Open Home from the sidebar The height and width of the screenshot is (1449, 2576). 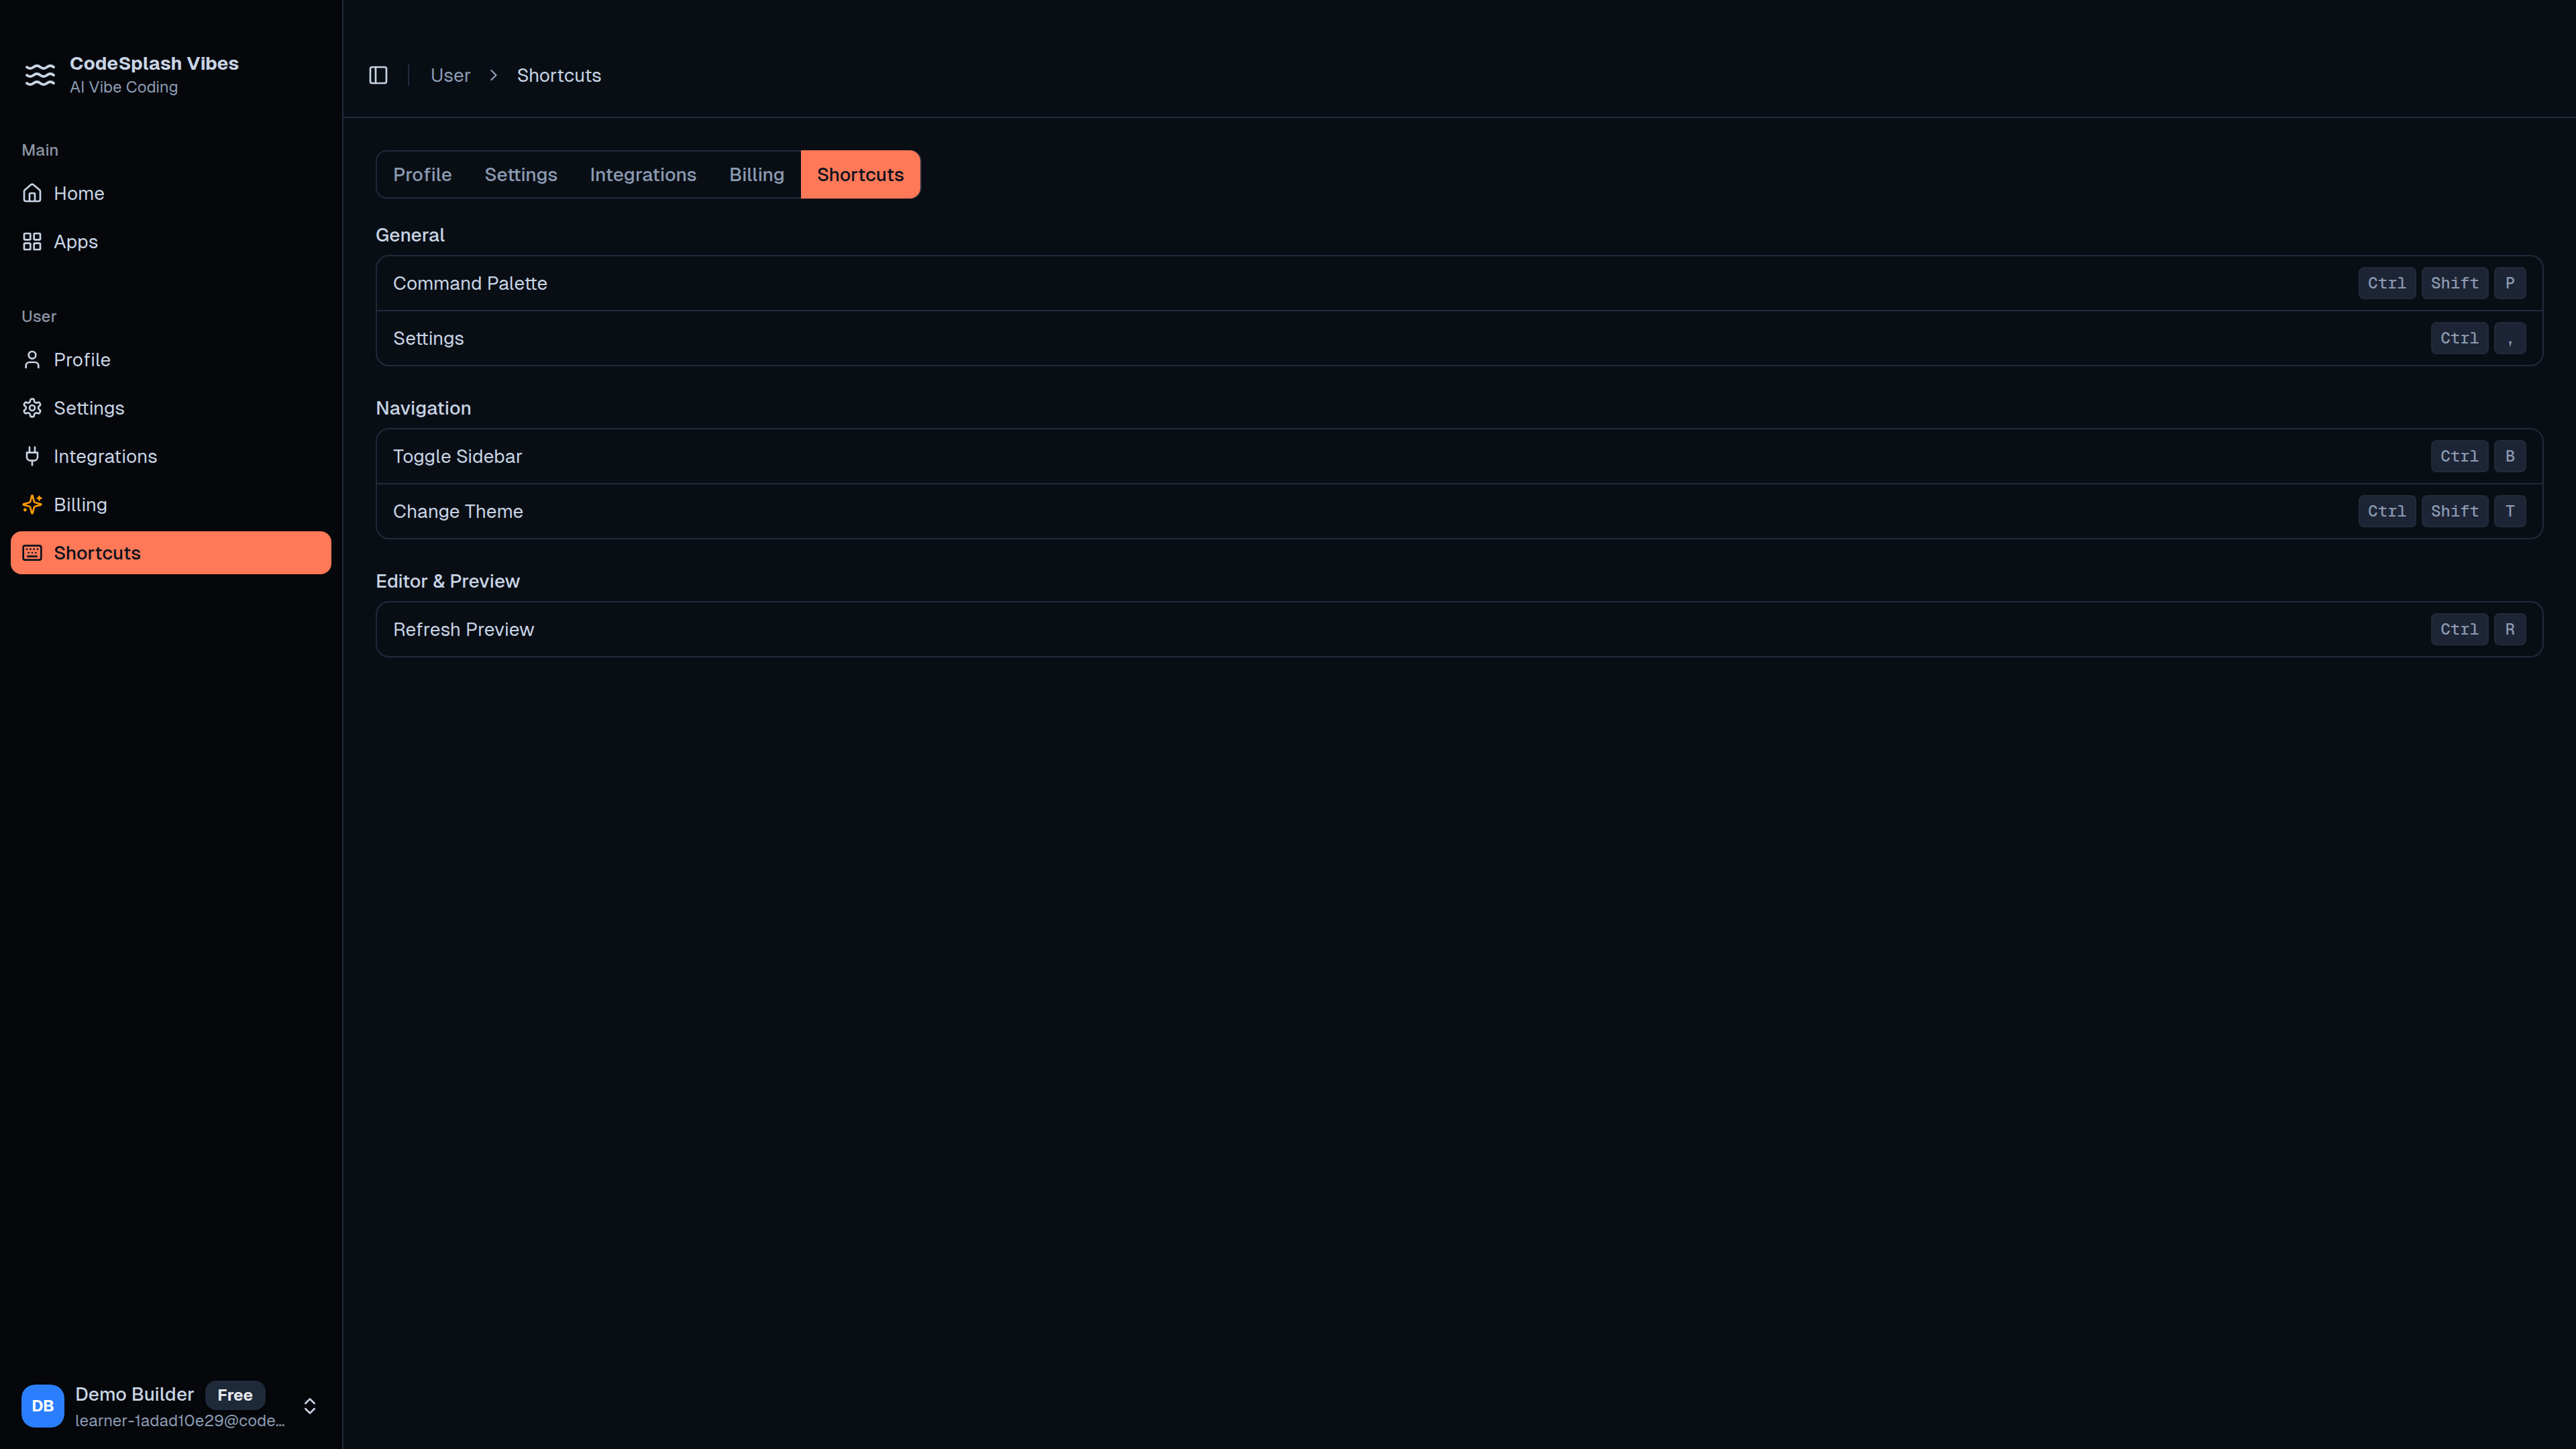pyautogui.click(x=171, y=193)
